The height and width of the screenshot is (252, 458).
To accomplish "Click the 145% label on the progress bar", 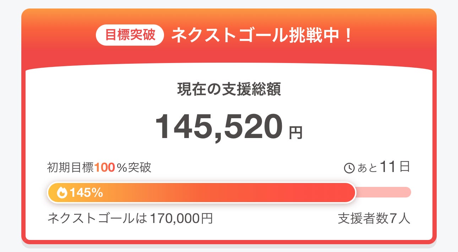I will click(86, 193).
